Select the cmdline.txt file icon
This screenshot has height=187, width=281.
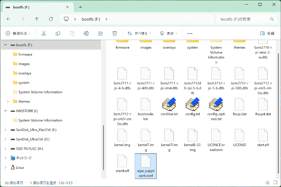click(169, 104)
